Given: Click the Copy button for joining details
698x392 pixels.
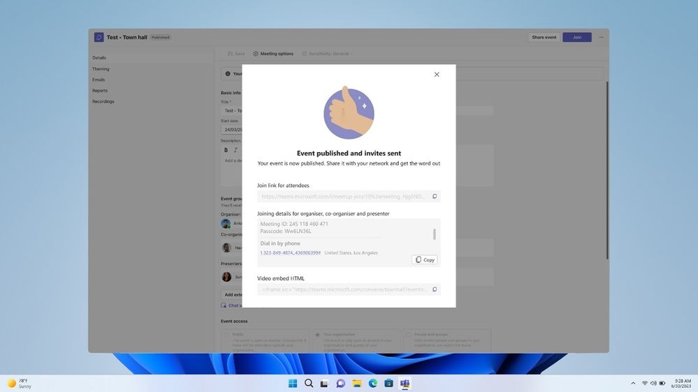Looking at the screenshot, I should 425,260.
